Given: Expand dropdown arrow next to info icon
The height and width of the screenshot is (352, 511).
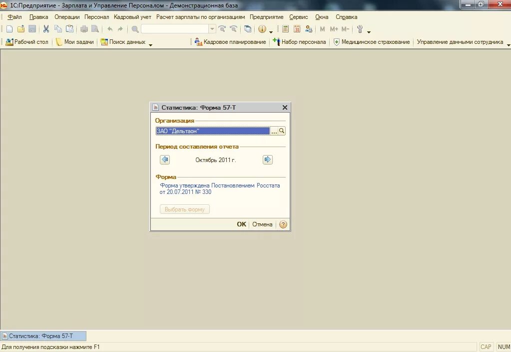Looking at the screenshot, I should (x=271, y=32).
